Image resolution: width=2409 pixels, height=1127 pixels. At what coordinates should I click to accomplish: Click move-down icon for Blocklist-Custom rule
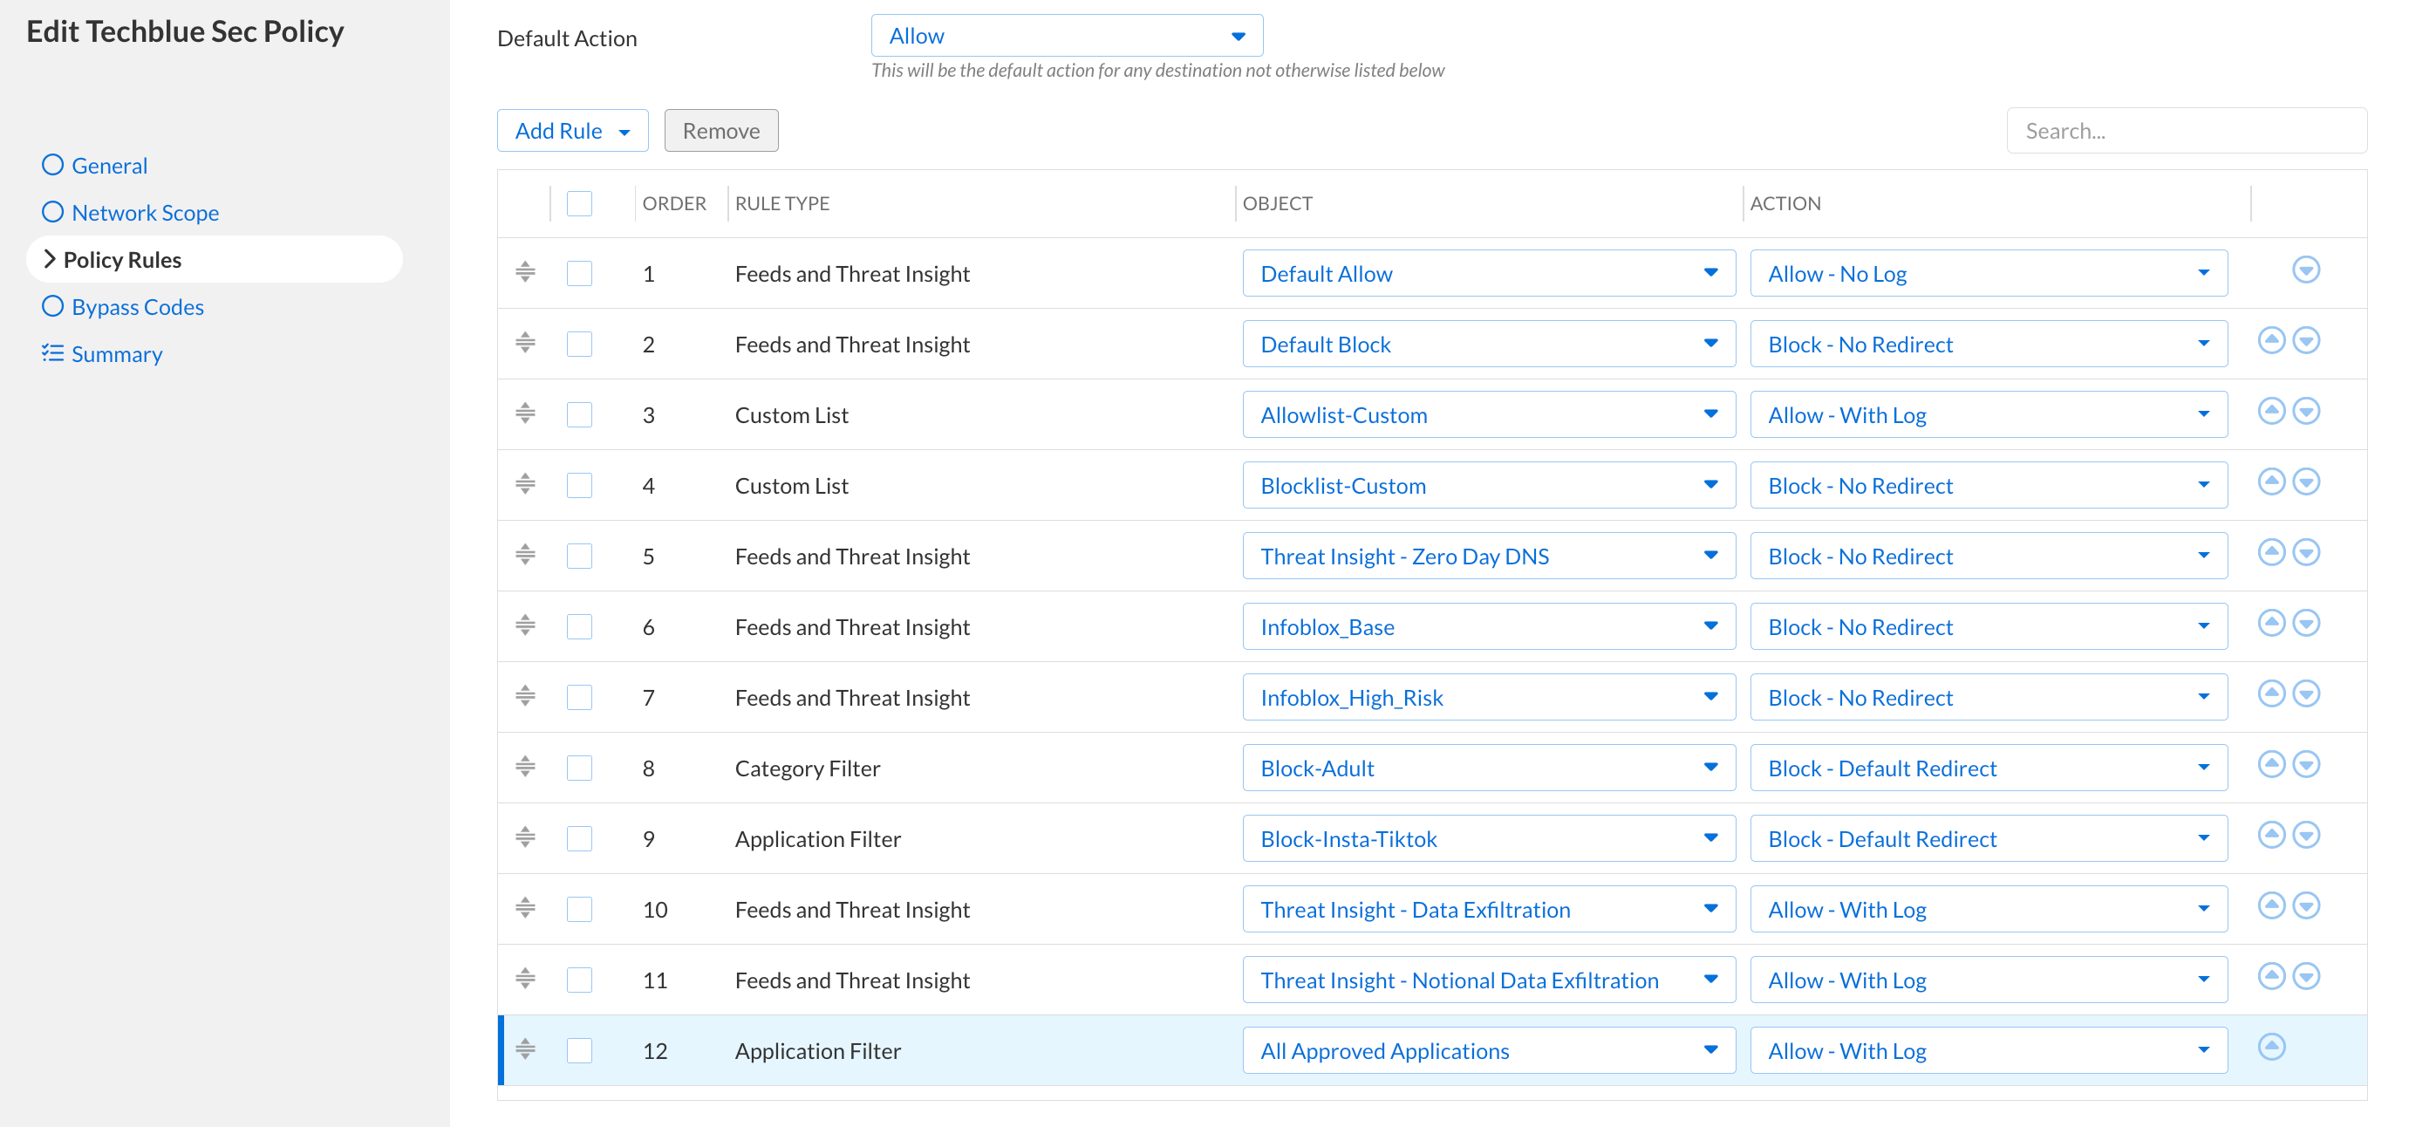click(x=2305, y=482)
